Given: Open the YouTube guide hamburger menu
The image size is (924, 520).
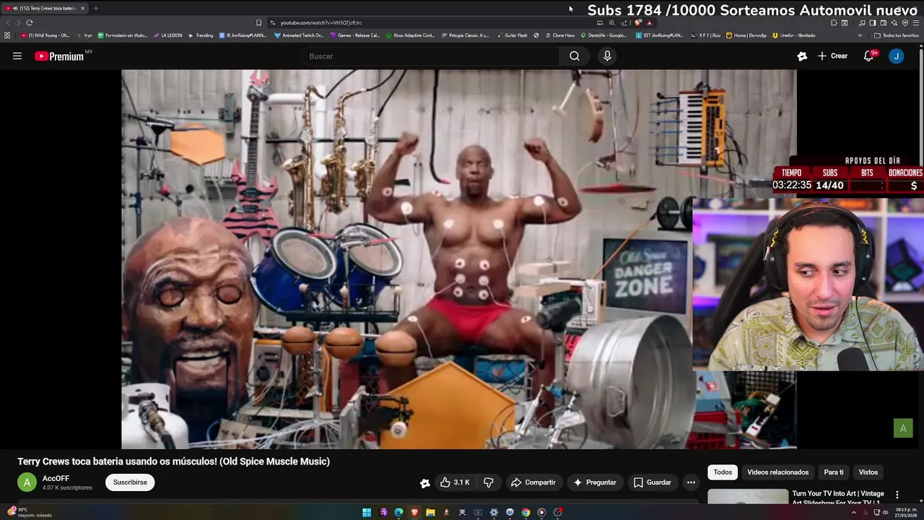Looking at the screenshot, I should [17, 56].
